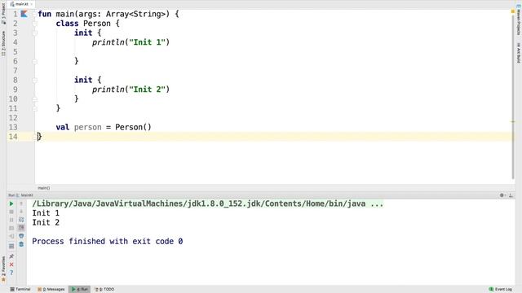Close the main.kt editor tab
Image resolution: width=522 pixels, height=293 pixels.
32,4
